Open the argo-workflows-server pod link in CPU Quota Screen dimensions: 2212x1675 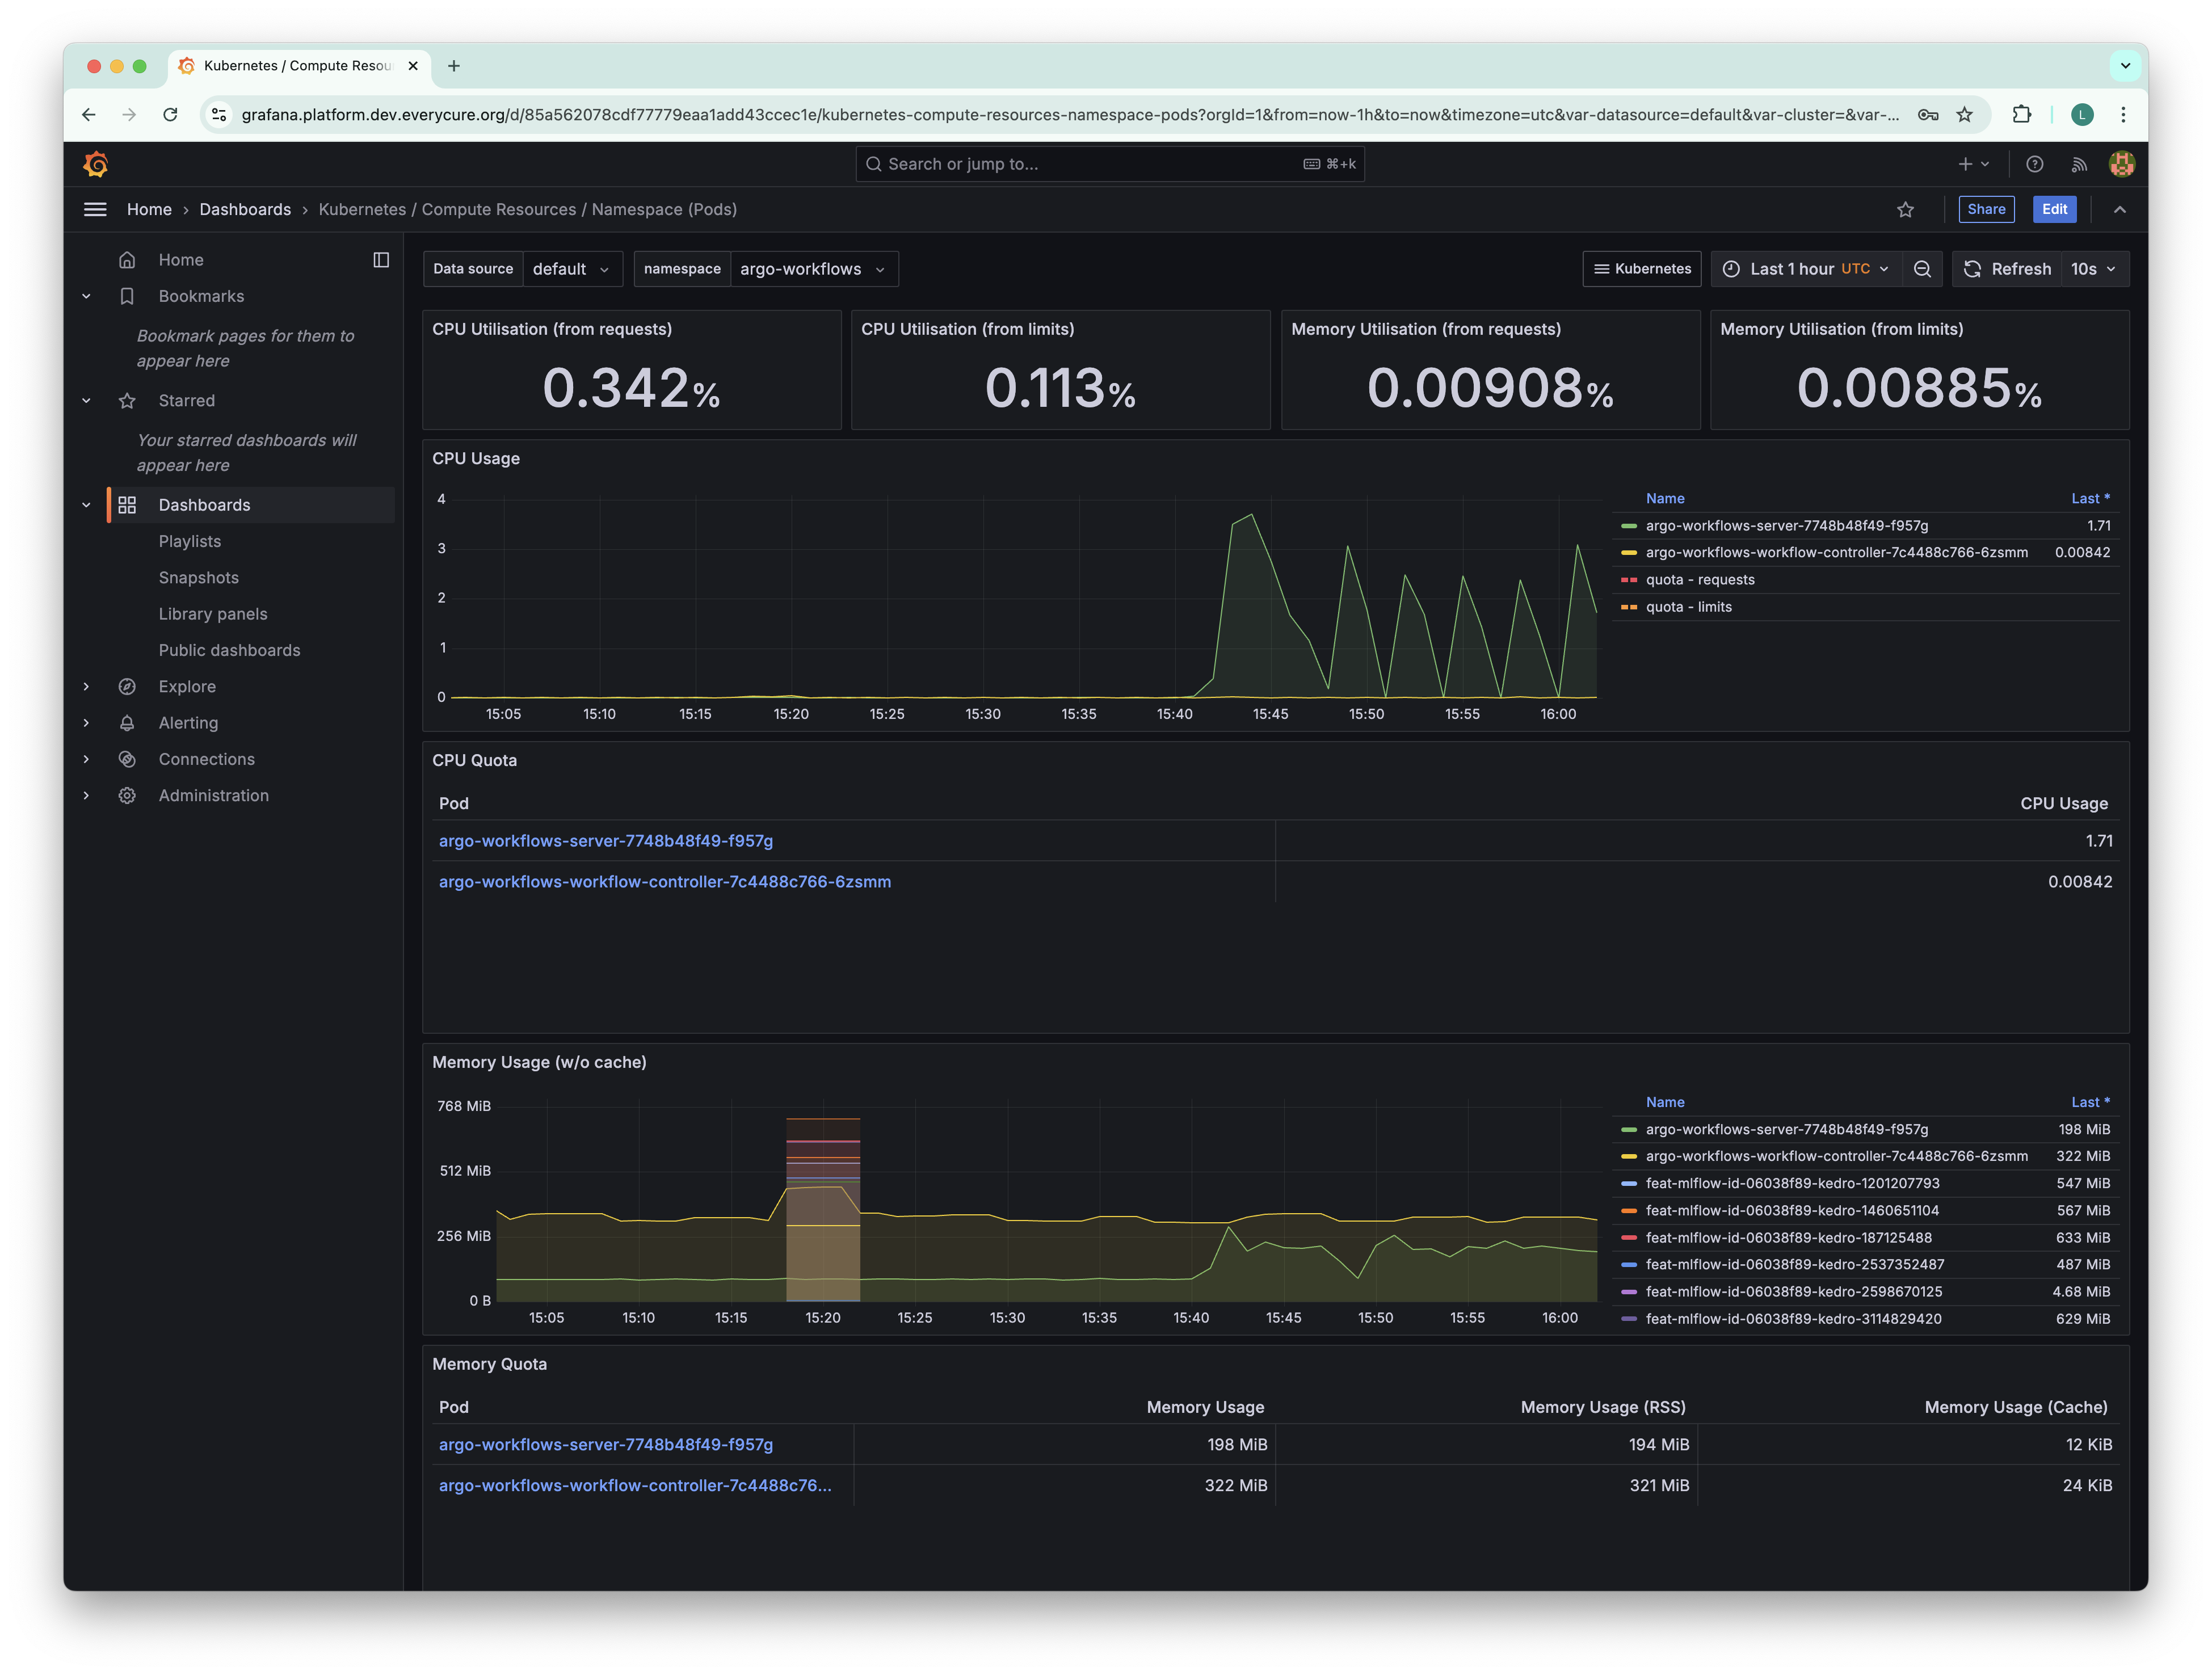click(x=606, y=841)
